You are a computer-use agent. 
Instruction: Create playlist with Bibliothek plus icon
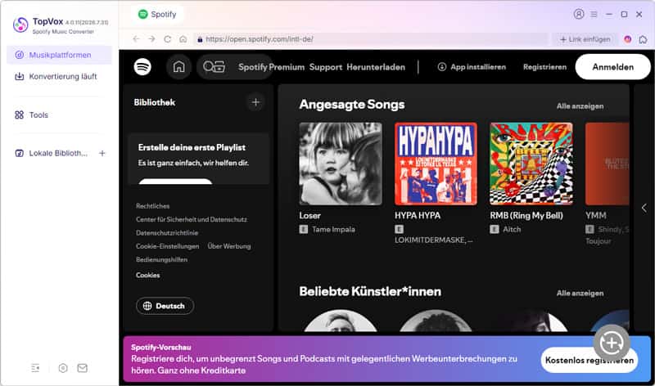(x=255, y=102)
